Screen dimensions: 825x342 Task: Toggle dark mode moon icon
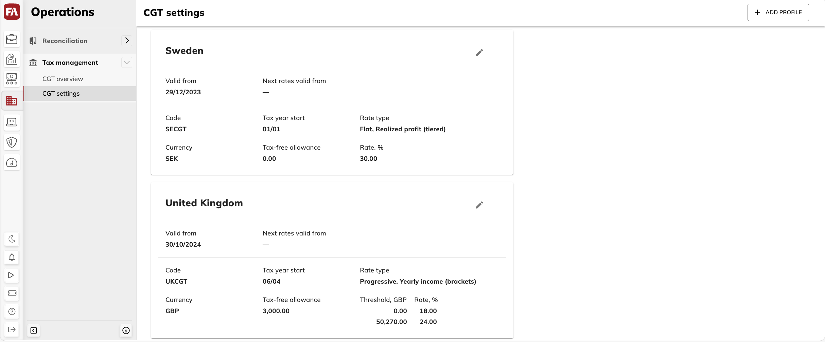[12, 239]
